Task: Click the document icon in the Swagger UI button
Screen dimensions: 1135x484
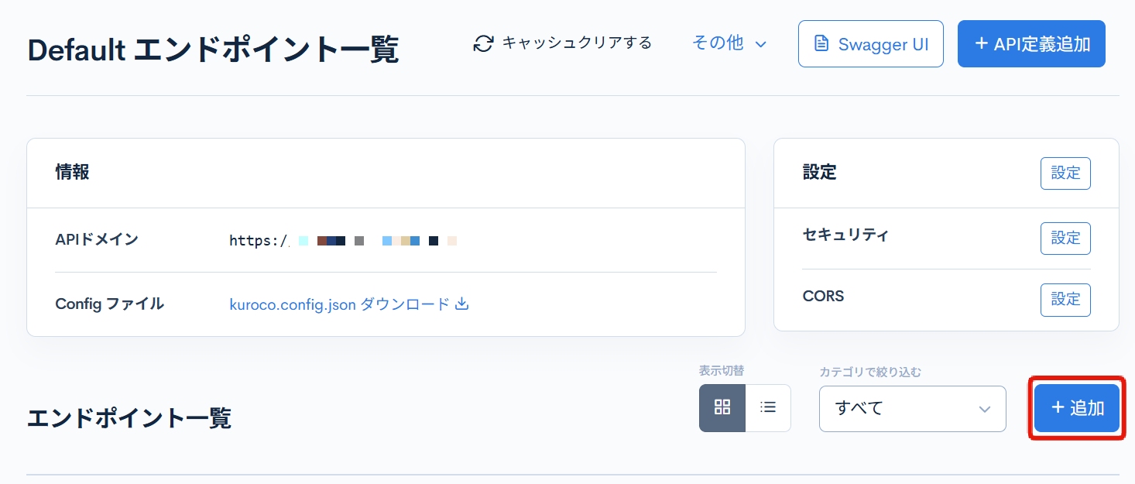Action: pos(823,44)
